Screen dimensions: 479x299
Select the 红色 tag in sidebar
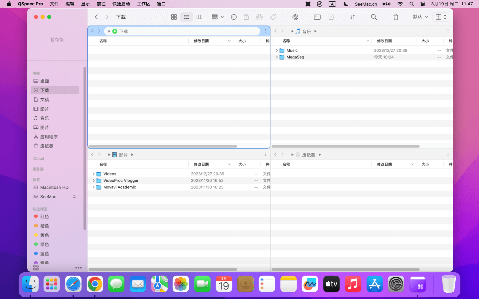(45, 217)
